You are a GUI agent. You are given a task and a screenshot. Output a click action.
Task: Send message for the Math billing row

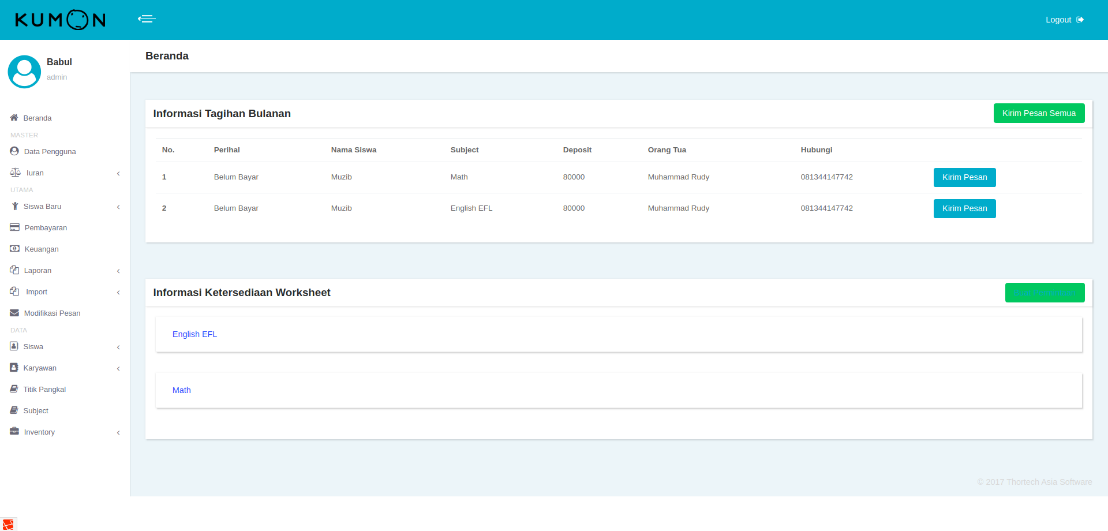tap(964, 177)
